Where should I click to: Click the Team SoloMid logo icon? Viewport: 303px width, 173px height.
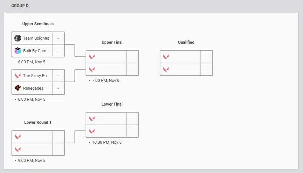tap(18, 38)
